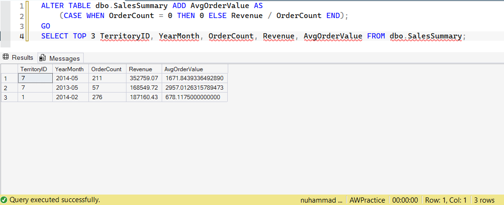Click Revenue cell 168549.72
504x205 pixels.
point(144,88)
